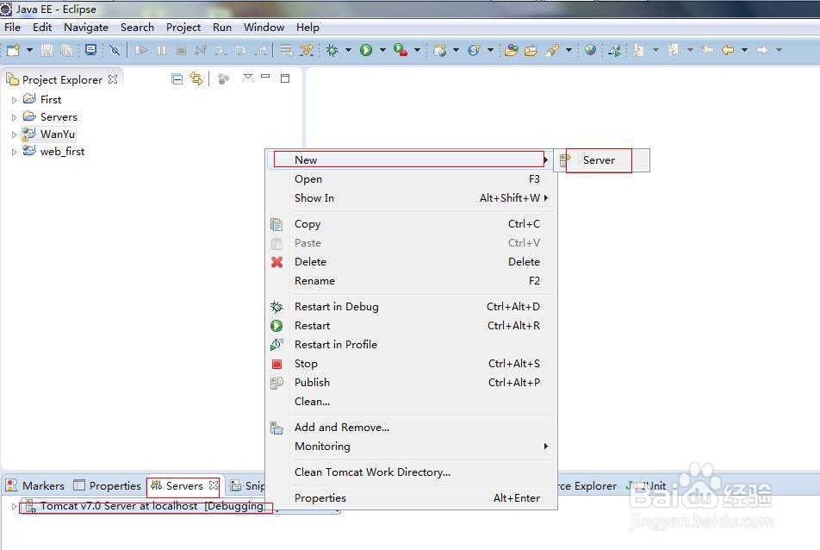Open the Run dropdown arrow
The width and height of the screenshot is (820, 550).
[382, 50]
